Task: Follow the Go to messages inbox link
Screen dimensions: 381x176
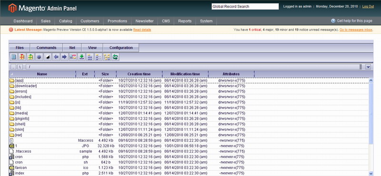Action: tap(356, 30)
